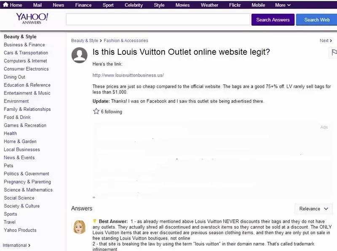Open Mail from top navigation
The image size is (337, 251).
click(37, 5)
